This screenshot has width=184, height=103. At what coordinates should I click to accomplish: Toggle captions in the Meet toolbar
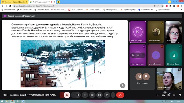(85, 95)
